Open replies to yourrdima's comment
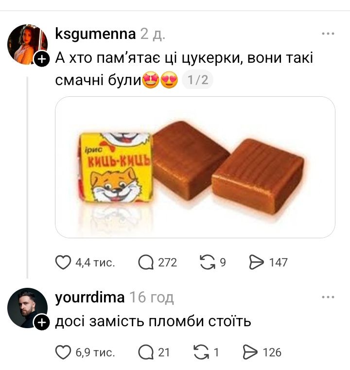The image size is (350, 370). click(146, 352)
